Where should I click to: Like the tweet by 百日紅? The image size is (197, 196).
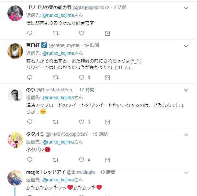(82, 77)
